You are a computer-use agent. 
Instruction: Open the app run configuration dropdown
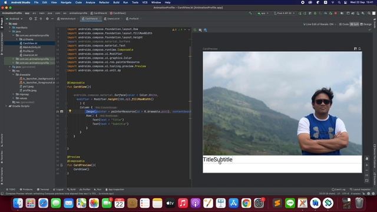[263, 13]
